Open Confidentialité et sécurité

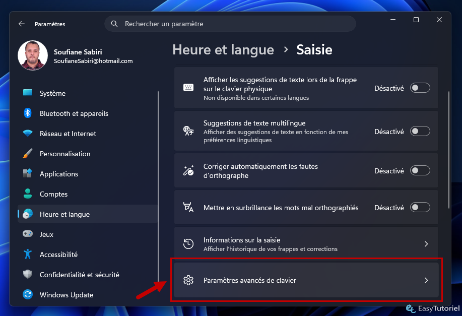[x=88, y=275]
